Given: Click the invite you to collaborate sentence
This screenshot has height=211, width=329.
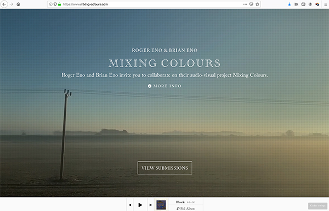Looking at the screenshot, I should [164, 75].
